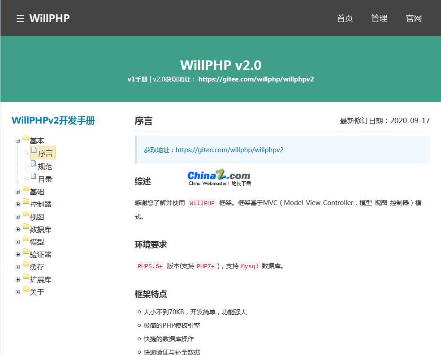Select the 模型 tree label
441x355 pixels.
37,242
